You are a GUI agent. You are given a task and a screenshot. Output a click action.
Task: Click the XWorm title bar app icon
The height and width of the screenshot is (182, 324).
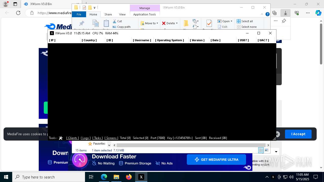click(x=52, y=33)
